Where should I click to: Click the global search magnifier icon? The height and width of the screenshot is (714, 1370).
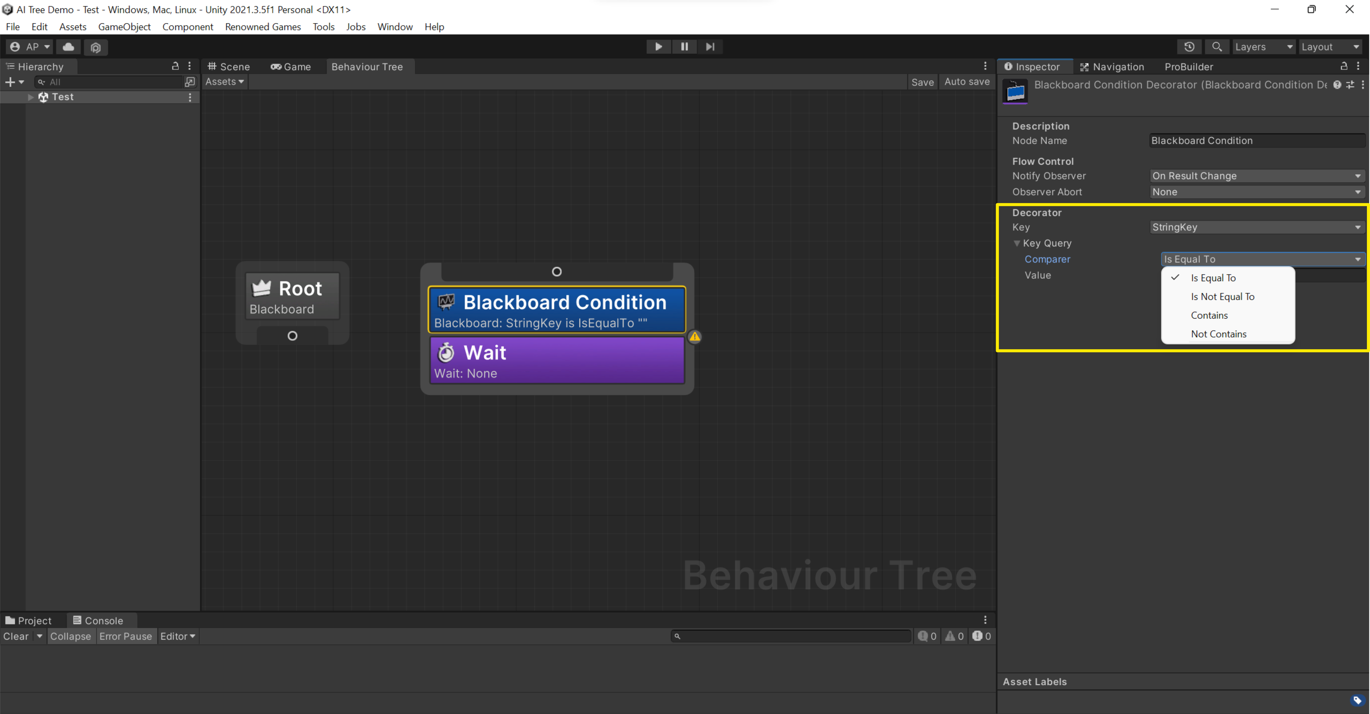1217,47
